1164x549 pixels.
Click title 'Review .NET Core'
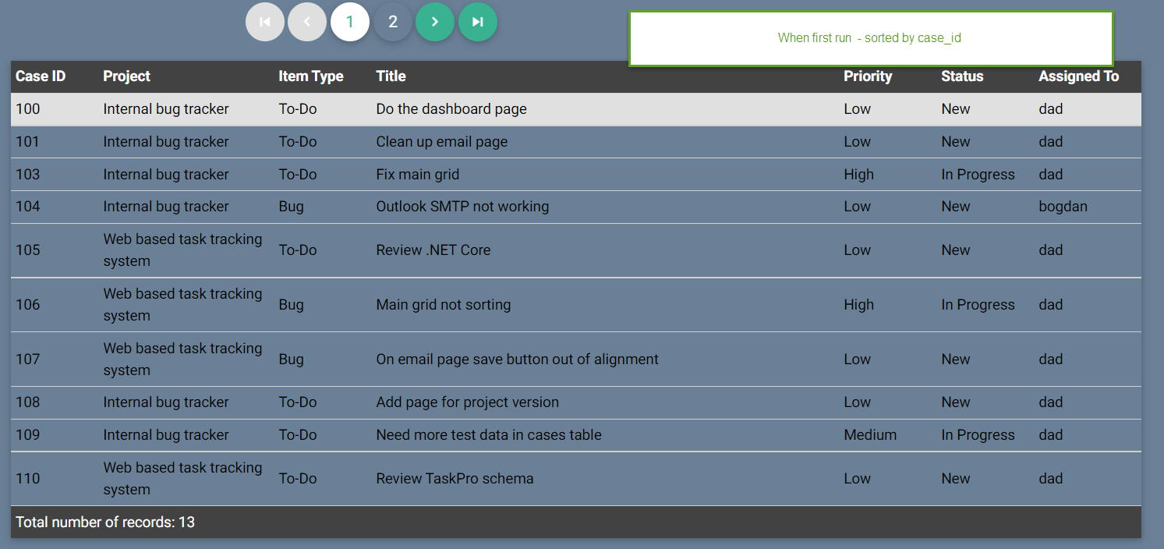tap(433, 250)
